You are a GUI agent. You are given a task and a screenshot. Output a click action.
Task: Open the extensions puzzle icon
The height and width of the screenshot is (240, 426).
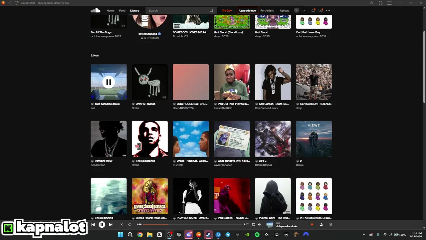tap(381, 3)
